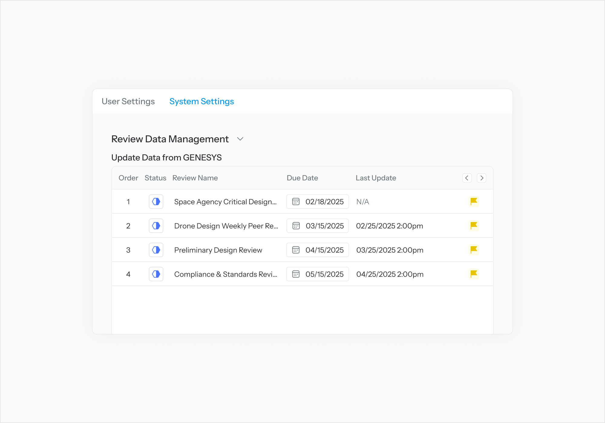Toggle yellow flag on Compliance & Standards row
The height and width of the screenshot is (423, 605).
(x=473, y=274)
